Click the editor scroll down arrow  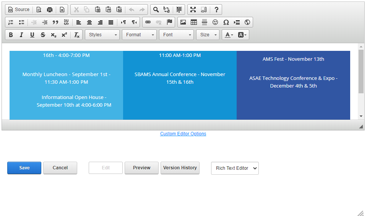pos(361,116)
